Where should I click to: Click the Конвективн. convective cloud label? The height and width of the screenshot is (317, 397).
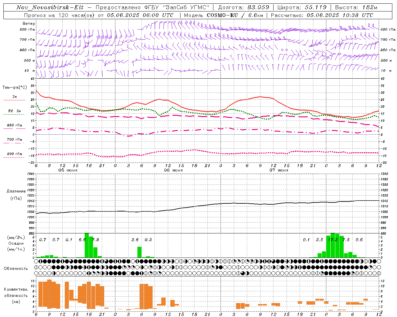[x=16, y=289]
